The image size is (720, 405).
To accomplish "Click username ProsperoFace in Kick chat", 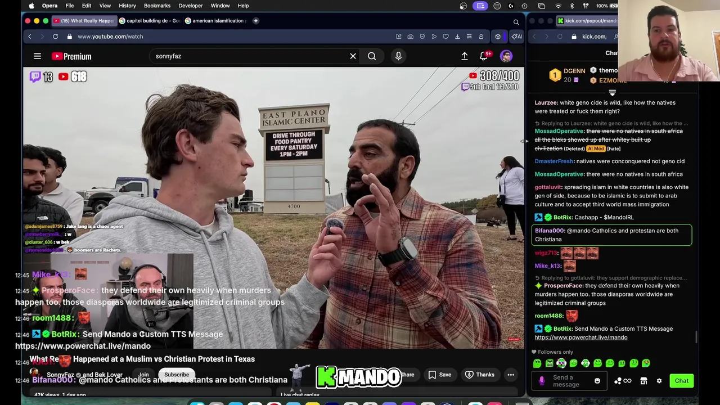I will (x=563, y=286).
